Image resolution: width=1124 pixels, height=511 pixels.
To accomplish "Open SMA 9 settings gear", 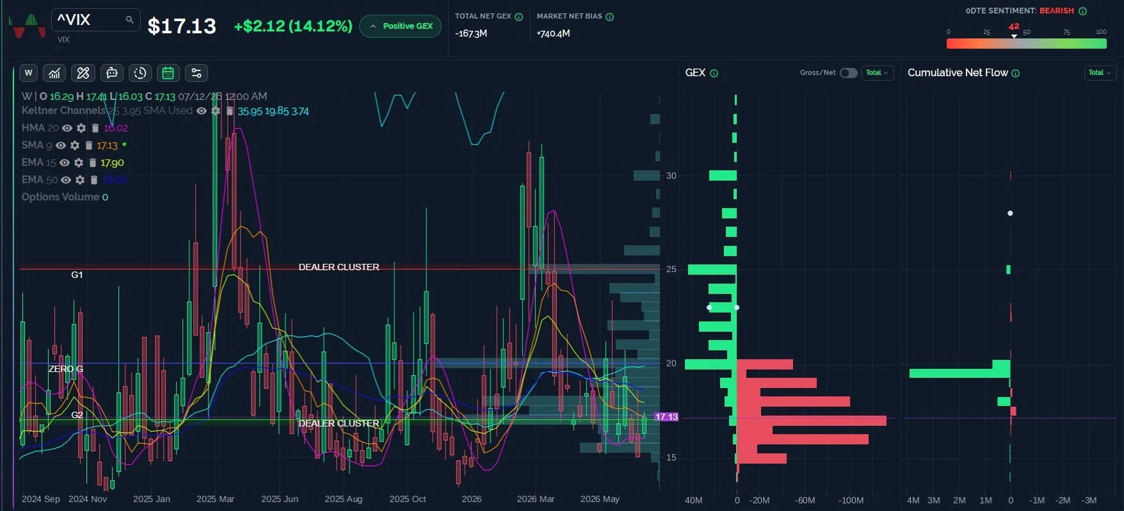I will tap(75, 145).
